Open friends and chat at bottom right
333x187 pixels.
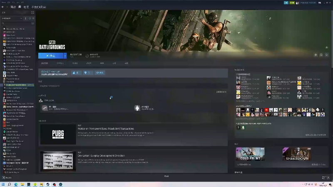coord(326,178)
